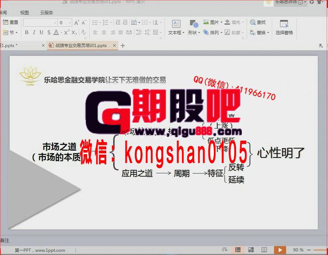Image resolution: width=328 pixels, height=255 pixels.
Task: Open the 节 (Section) dropdown
Action: pos(10,32)
